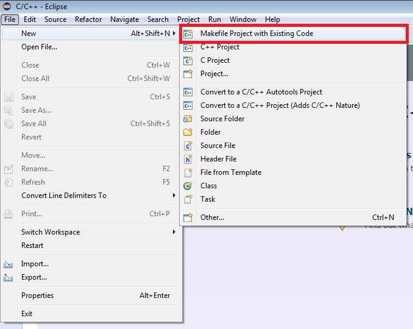
Task: Select Restart in the File menu
Action: coord(32,246)
